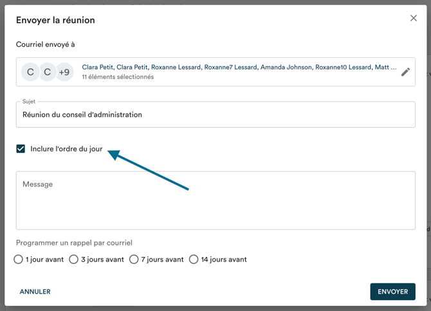The height and width of the screenshot is (311, 431).
Task: Select the 1 jour avant reminder
Action: (x=19, y=260)
